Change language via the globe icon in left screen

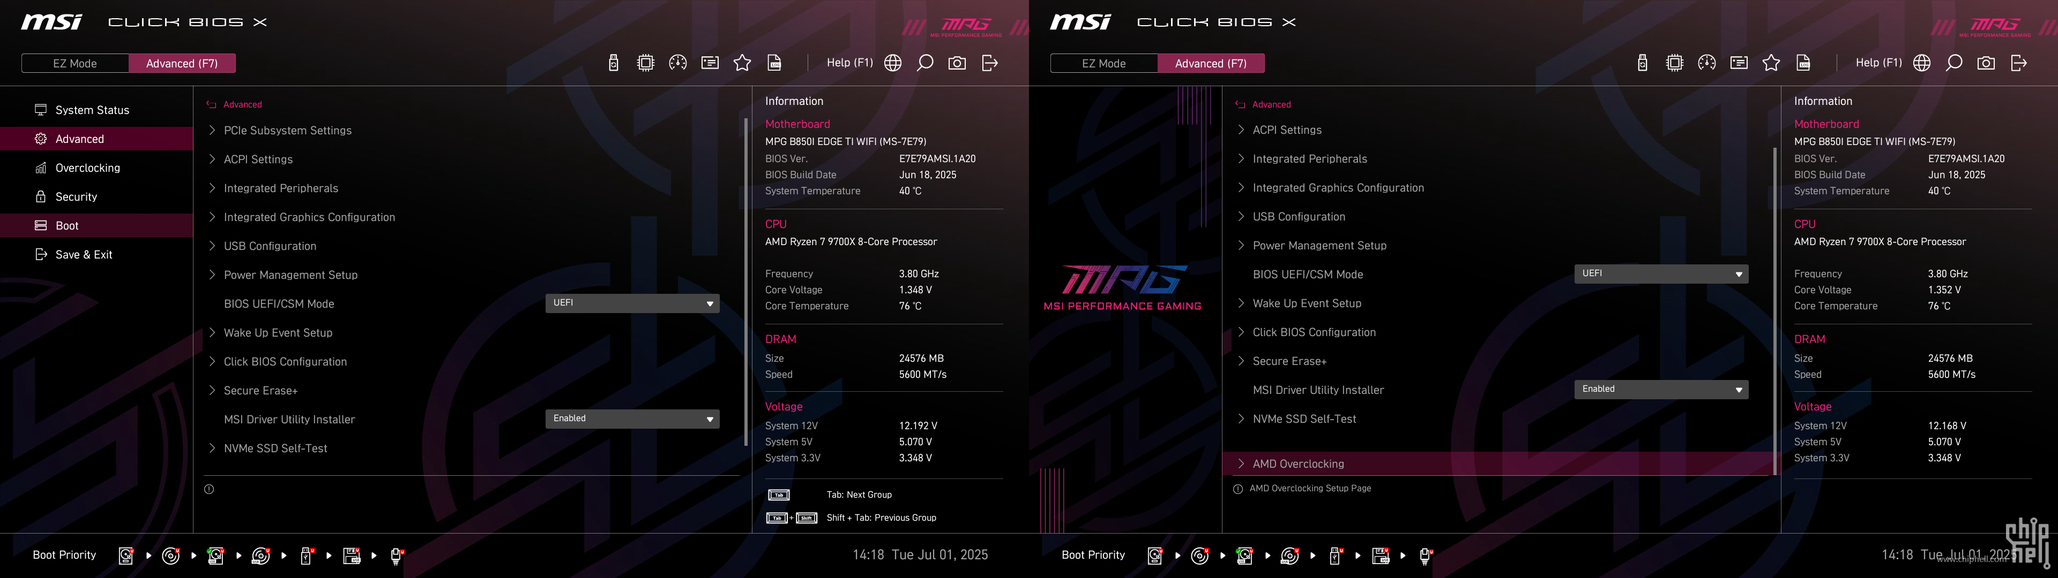click(x=893, y=63)
